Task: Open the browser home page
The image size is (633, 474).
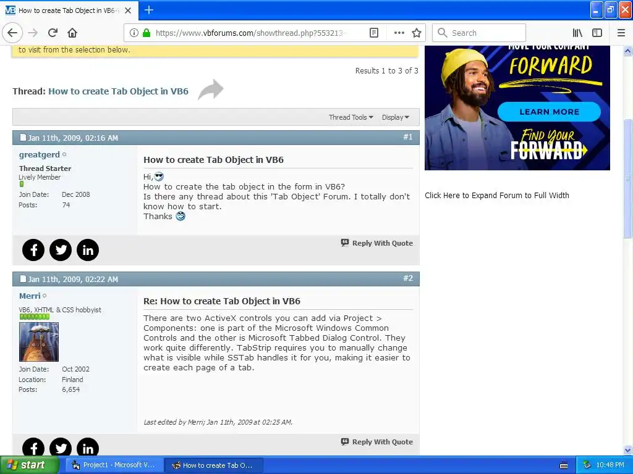Action: (72, 33)
